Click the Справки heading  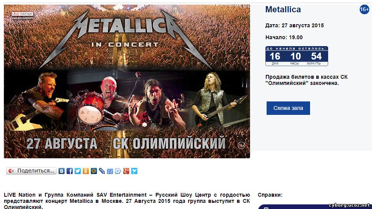coord(270,195)
